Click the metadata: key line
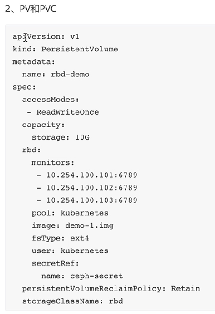The image size is (215, 314). point(33,62)
